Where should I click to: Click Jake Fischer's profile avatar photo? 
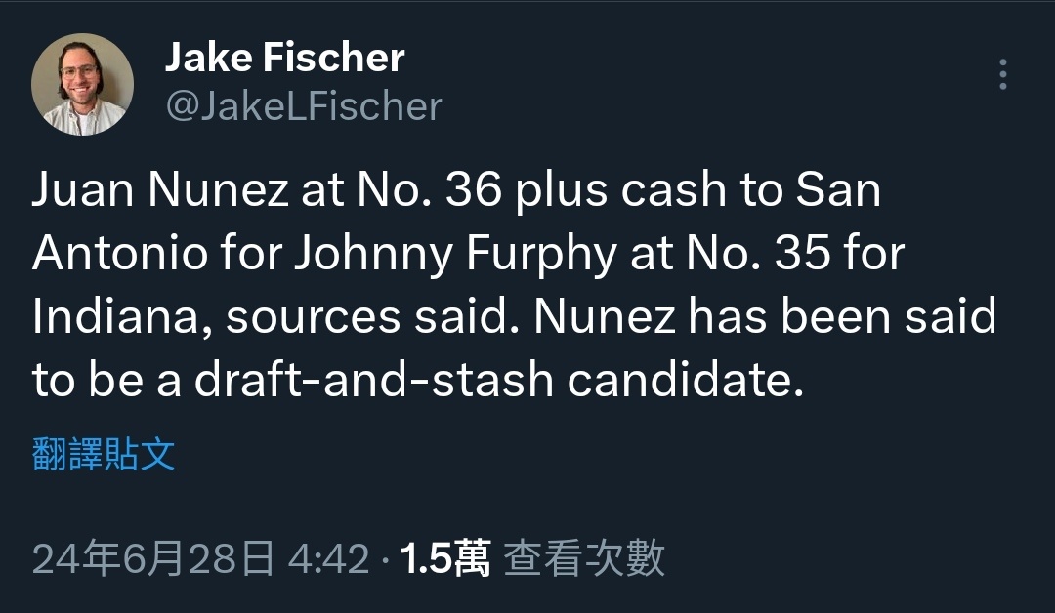click(x=83, y=84)
